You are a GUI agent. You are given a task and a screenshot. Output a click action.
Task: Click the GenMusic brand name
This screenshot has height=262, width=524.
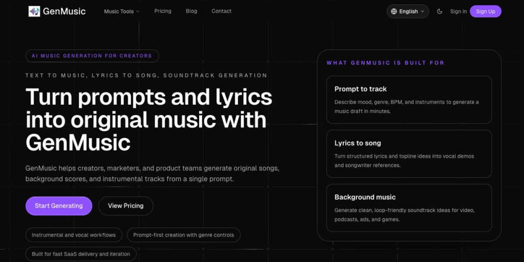pos(64,12)
